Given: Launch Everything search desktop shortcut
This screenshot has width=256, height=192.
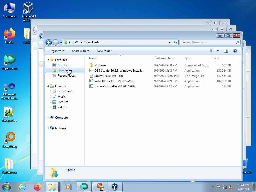Looking at the screenshot, I should pyautogui.click(x=10, y=140).
